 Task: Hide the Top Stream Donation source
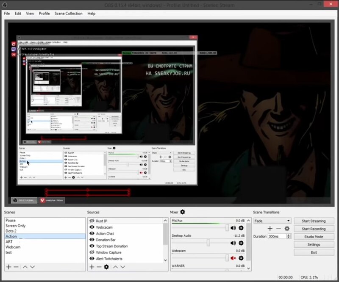(x=92, y=246)
